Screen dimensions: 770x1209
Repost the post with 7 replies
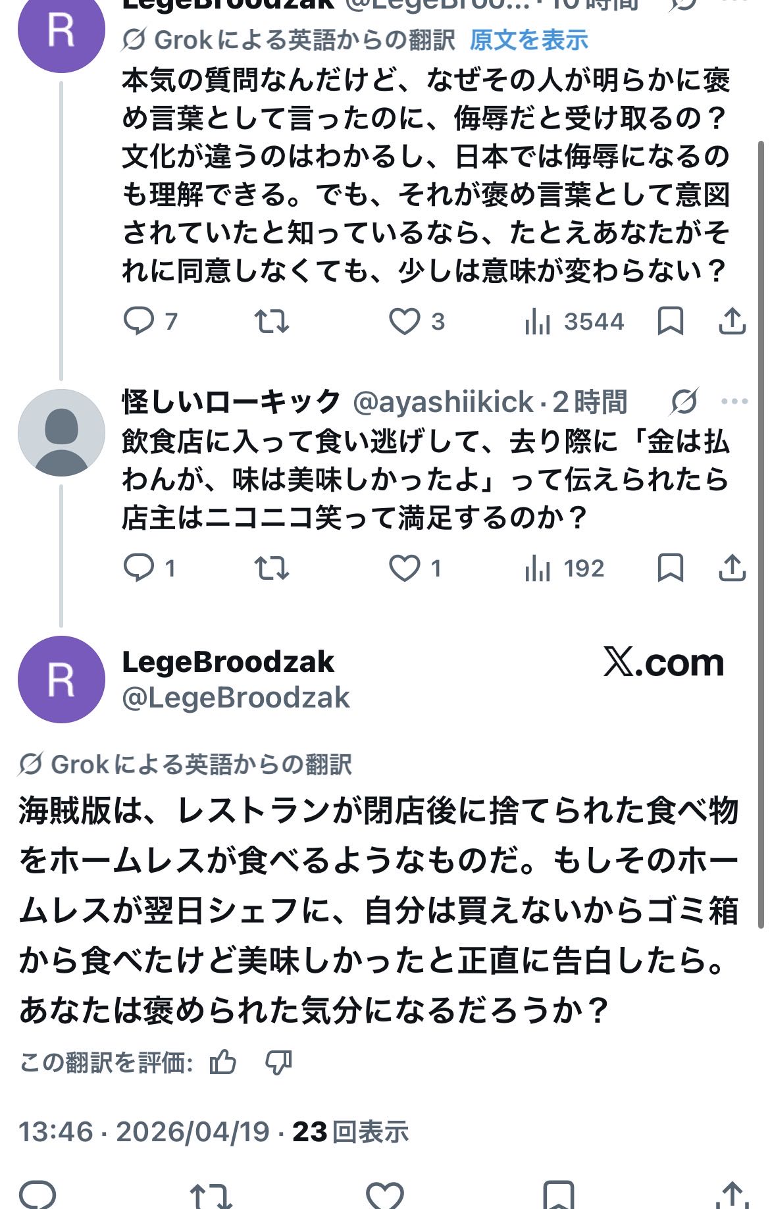[272, 321]
